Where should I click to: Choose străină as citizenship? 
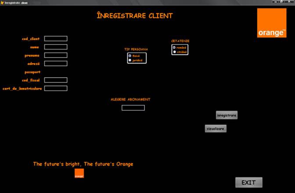click(x=174, y=52)
